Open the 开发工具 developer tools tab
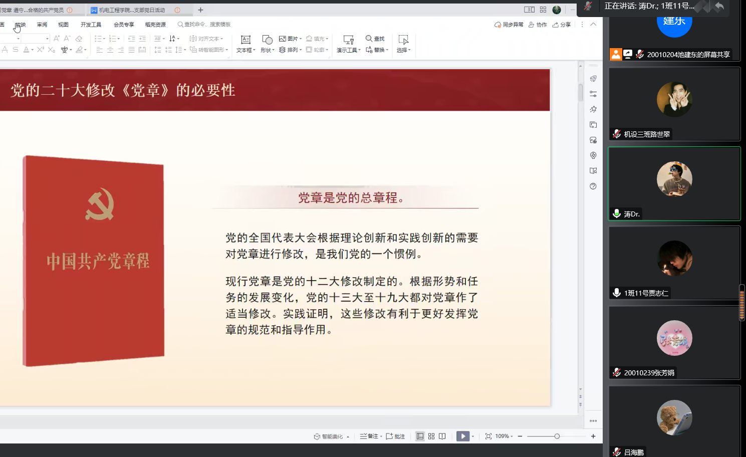Viewport: 746px width, 457px height. coord(91,25)
